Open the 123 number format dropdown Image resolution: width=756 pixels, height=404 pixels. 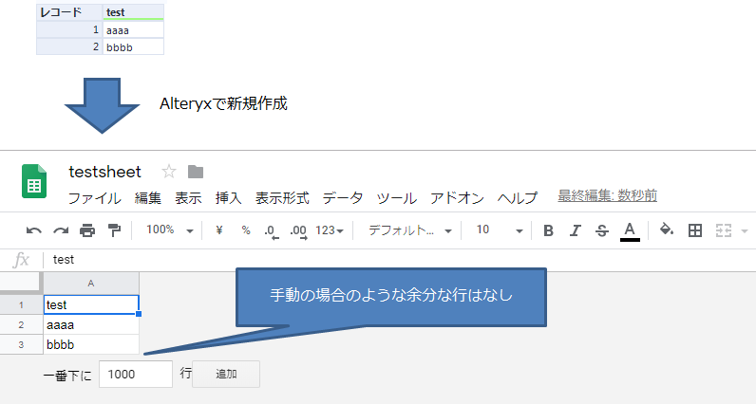click(330, 230)
